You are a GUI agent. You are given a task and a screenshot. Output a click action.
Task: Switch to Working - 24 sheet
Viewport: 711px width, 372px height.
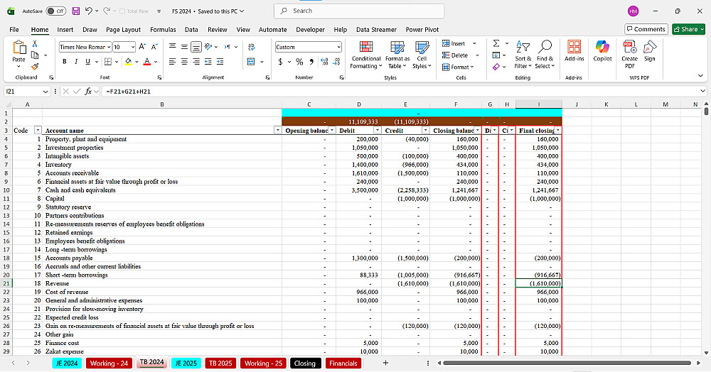tap(109, 363)
